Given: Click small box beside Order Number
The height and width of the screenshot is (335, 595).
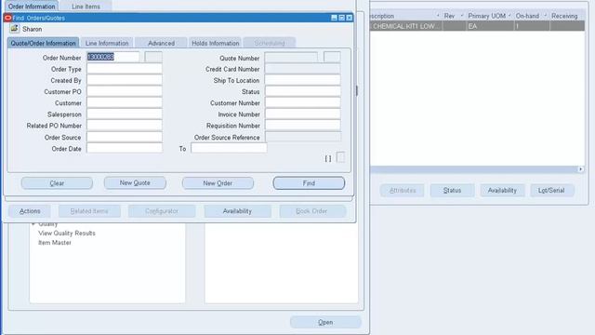Looking at the screenshot, I should click(x=153, y=57).
